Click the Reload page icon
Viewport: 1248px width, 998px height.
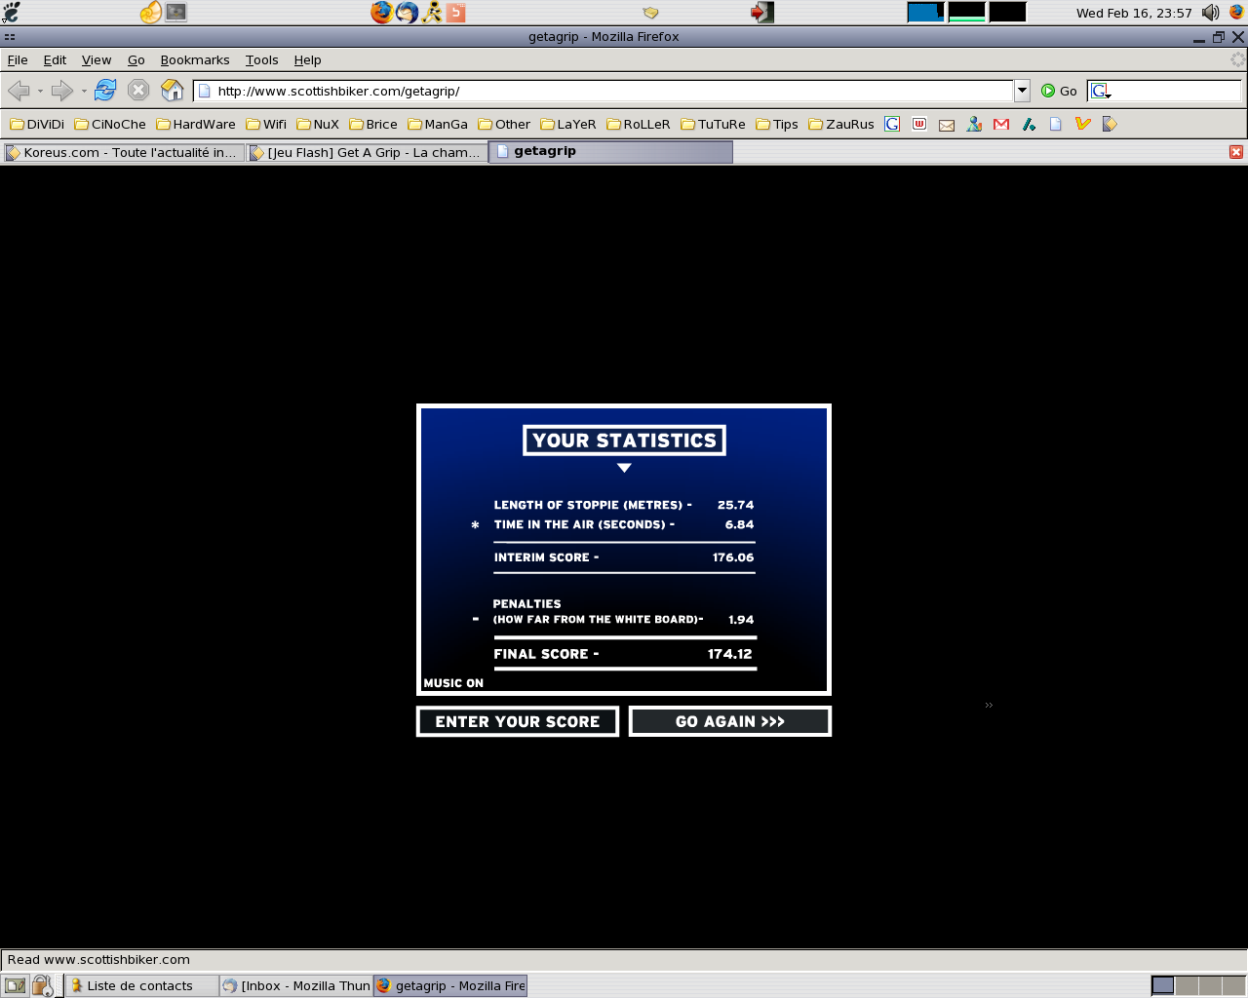(x=105, y=91)
